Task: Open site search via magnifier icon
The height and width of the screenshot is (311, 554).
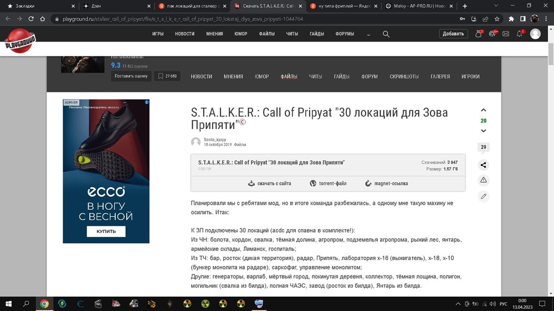Action: coord(386,34)
